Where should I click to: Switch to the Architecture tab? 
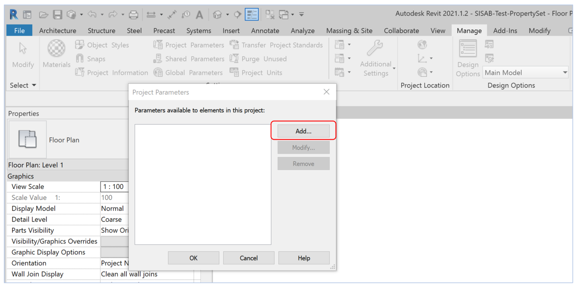point(57,30)
